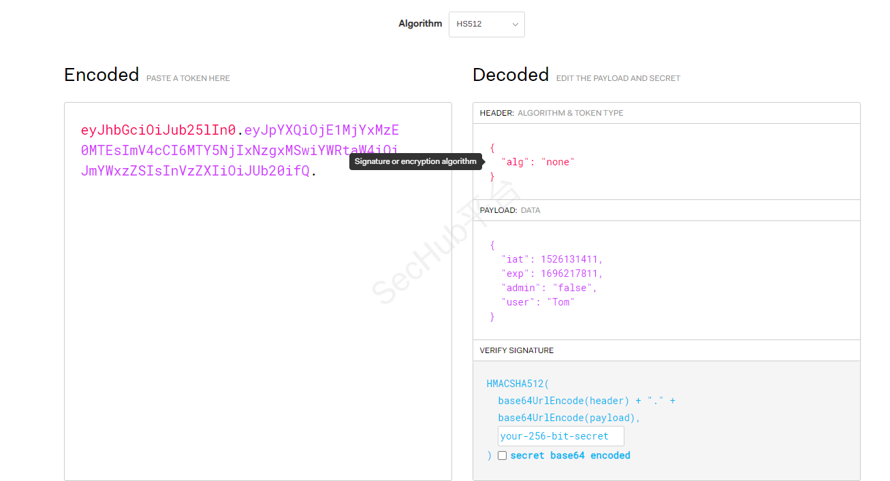Viewport: 890px width, 481px height.
Task: Click the user value "Tom" in payload
Action: 560,302
